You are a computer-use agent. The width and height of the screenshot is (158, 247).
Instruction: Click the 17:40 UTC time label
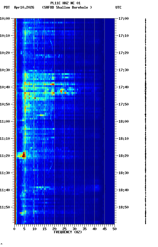pos(124,87)
